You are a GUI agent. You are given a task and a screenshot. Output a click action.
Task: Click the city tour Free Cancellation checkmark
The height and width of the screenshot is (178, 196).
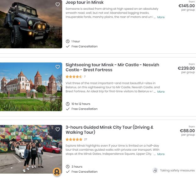click(68, 172)
